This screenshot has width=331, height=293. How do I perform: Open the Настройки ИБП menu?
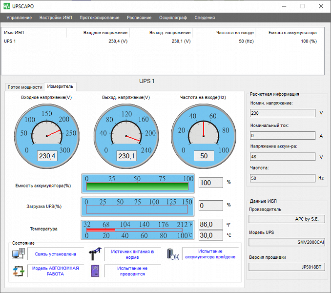55,18
